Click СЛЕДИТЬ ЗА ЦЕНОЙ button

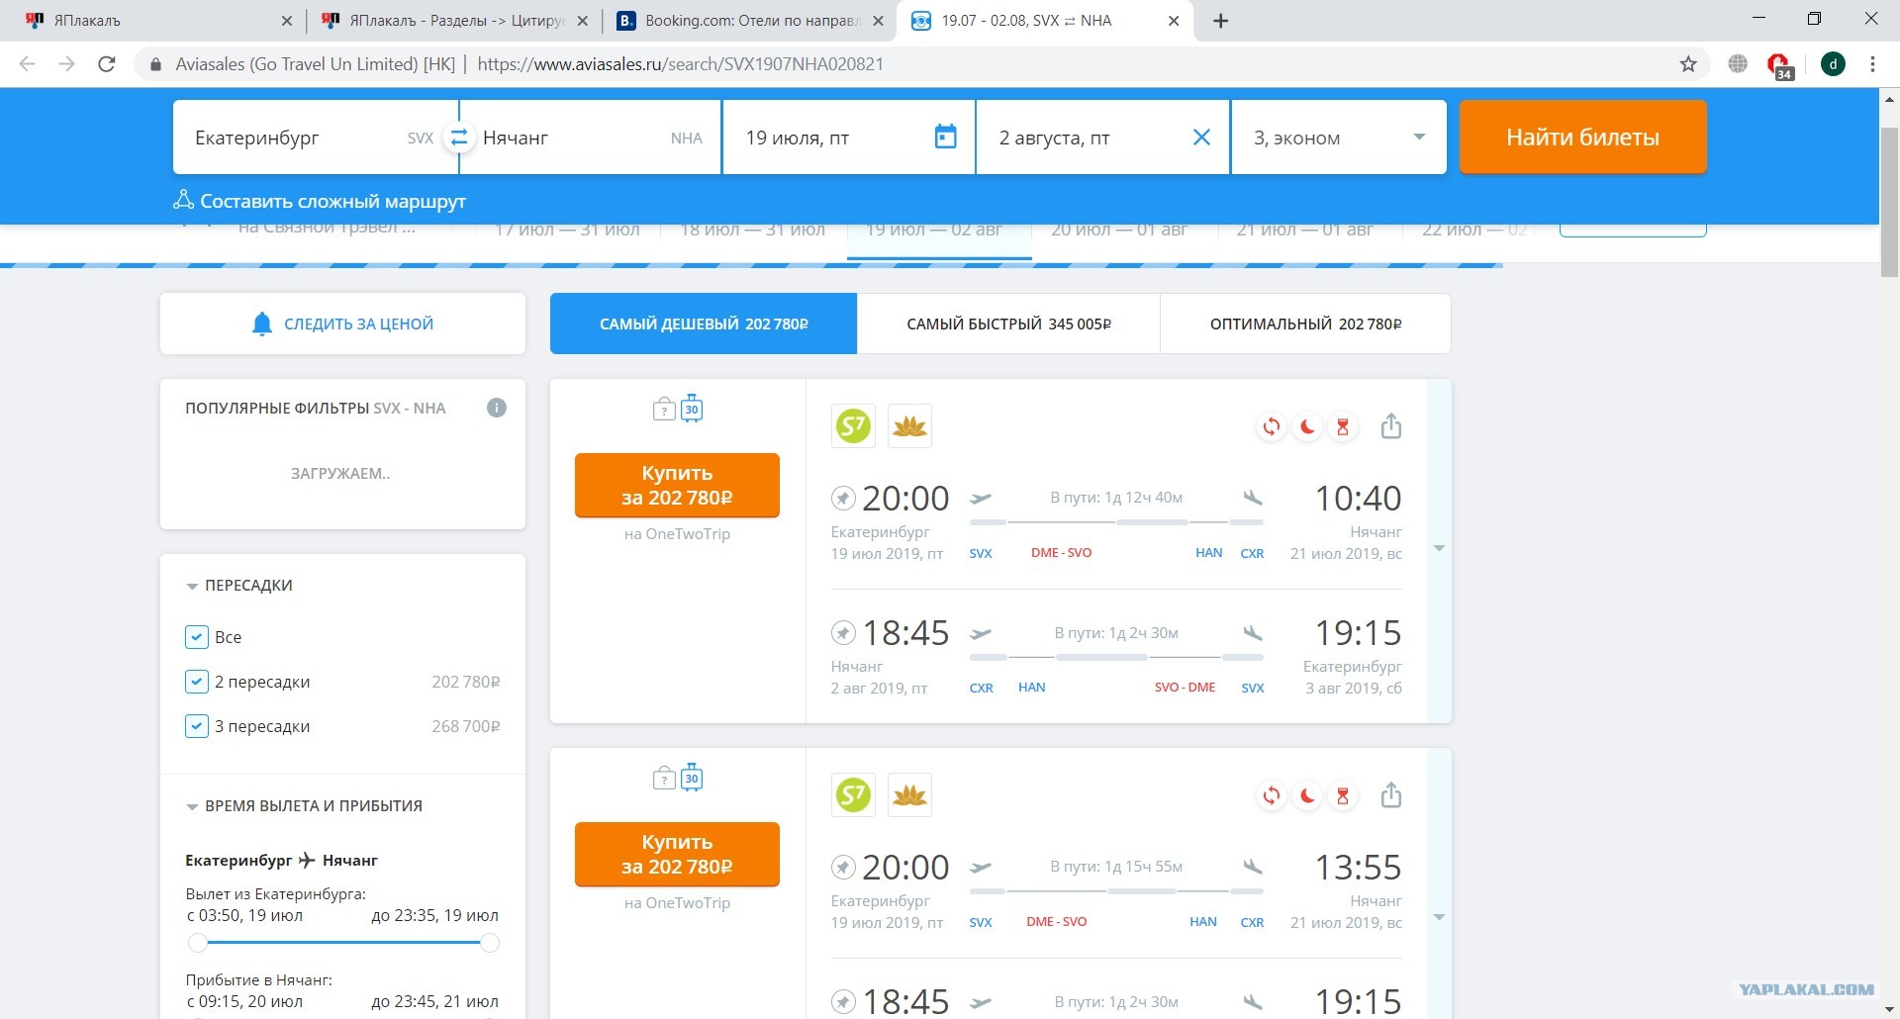coord(342,324)
